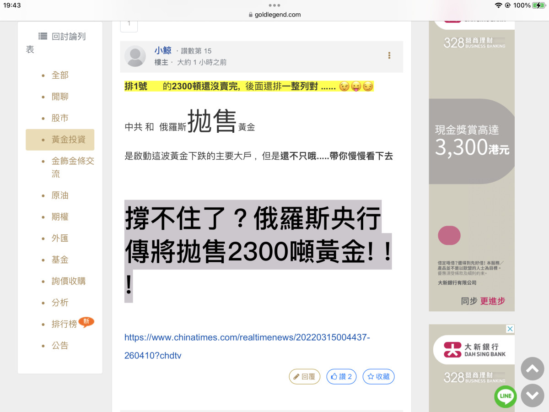Open the 分析 category
The height and width of the screenshot is (412, 549).
click(x=60, y=303)
